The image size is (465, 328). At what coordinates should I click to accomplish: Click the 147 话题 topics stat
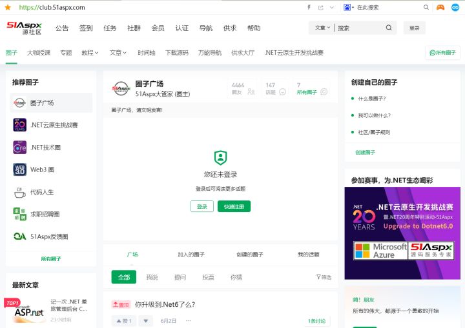click(x=275, y=88)
